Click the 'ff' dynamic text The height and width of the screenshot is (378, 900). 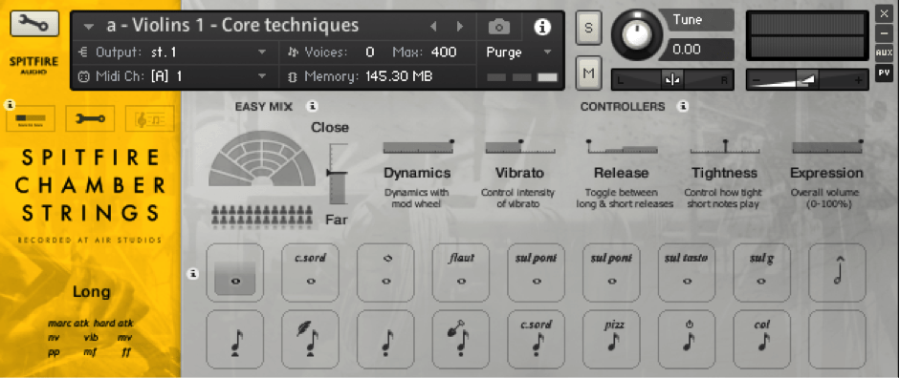[125, 352]
